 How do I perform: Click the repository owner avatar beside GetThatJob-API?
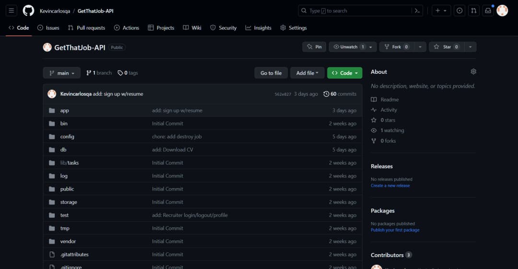[x=47, y=47]
